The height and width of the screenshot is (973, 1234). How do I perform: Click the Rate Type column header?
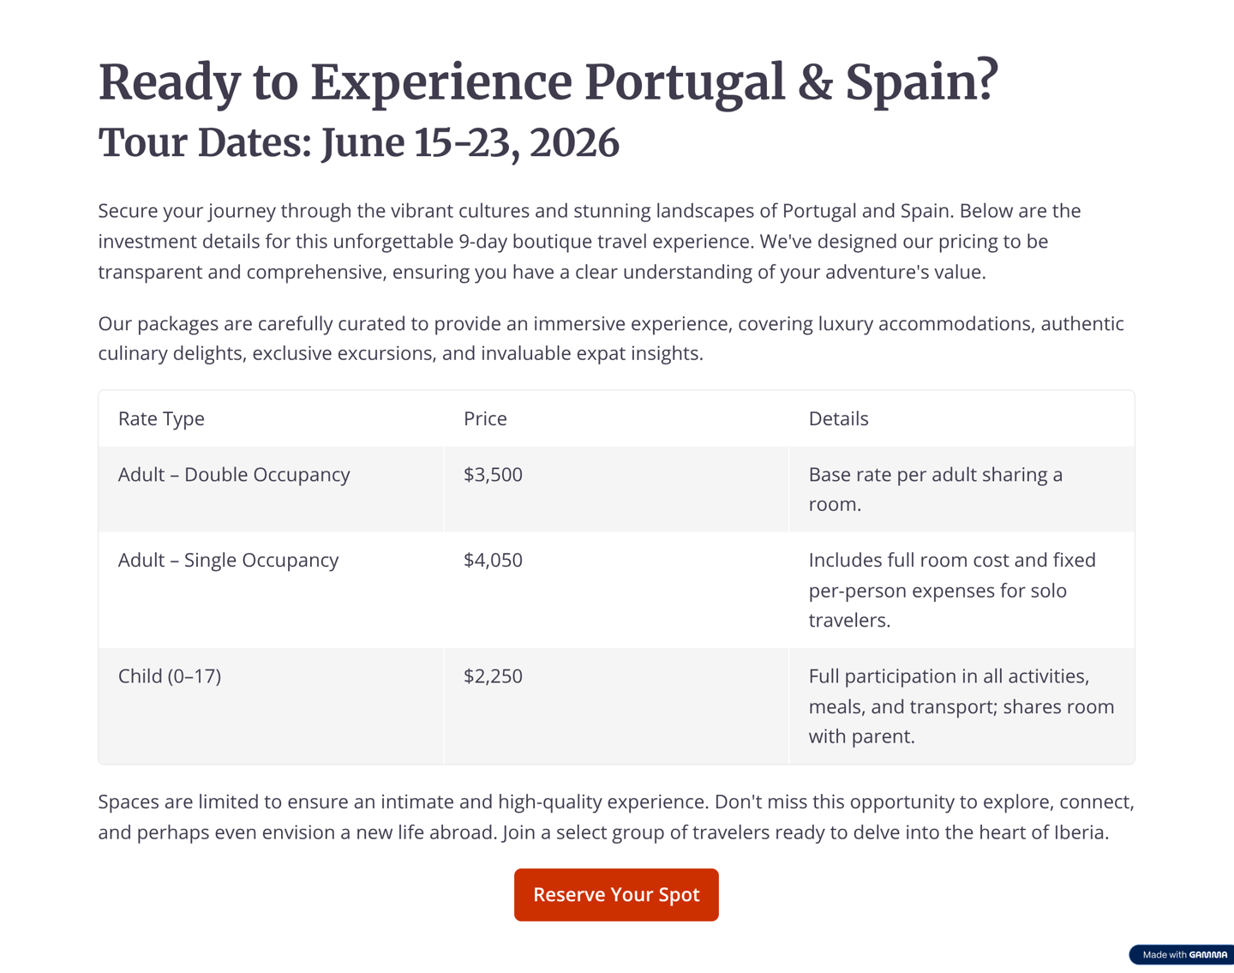pyautogui.click(x=161, y=418)
